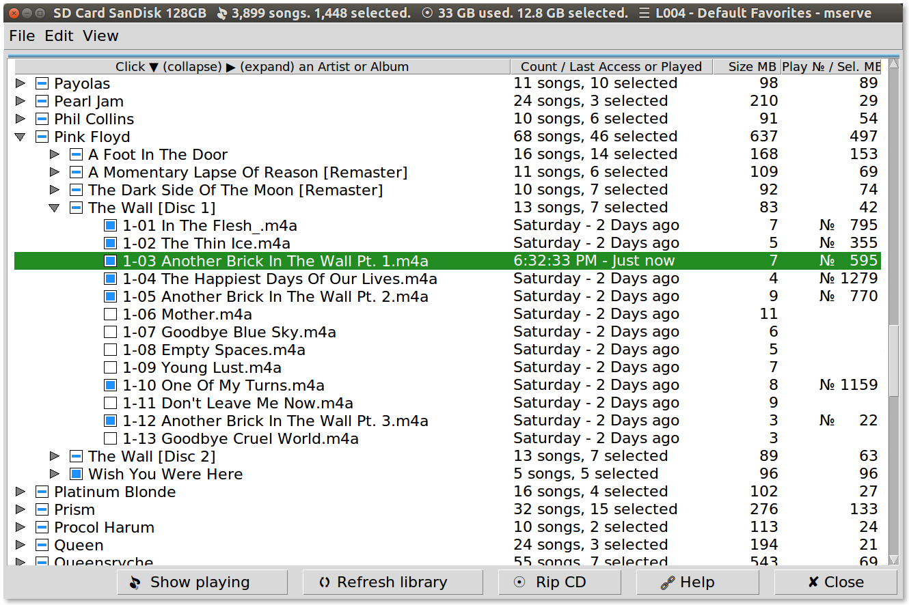Toggle checkbox for 1-03 Another Brick Pt. 1
This screenshot has height=605, width=909.
[110, 261]
